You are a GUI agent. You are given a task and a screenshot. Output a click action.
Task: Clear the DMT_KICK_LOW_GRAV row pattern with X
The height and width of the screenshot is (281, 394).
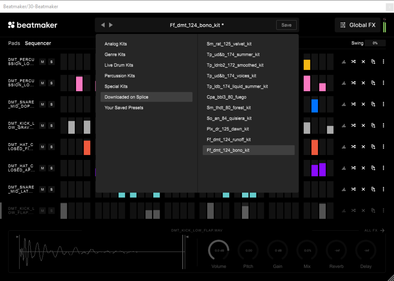point(363,125)
